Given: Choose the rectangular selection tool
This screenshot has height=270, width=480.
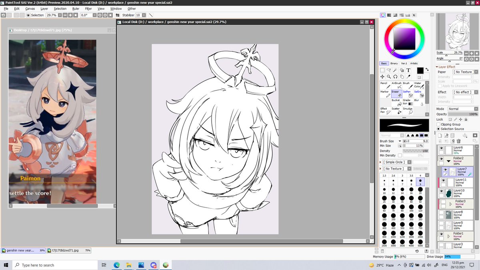Looking at the screenshot, I should 382,70.
